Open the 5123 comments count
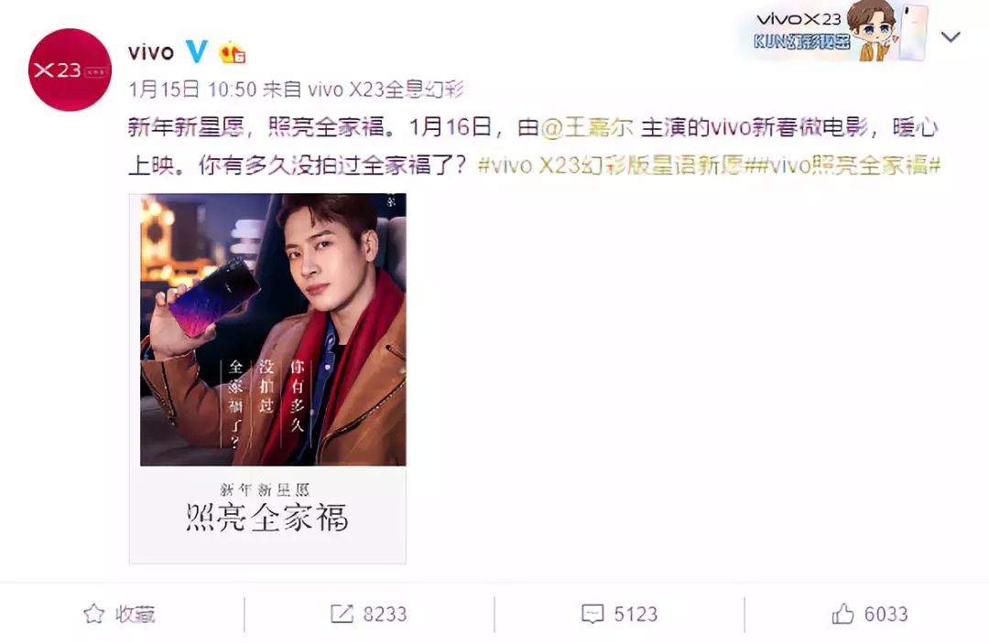 [x=636, y=614]
